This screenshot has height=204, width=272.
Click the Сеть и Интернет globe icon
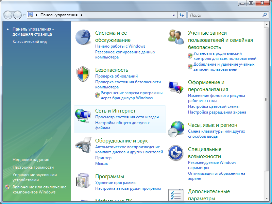(x=83, y=116)
